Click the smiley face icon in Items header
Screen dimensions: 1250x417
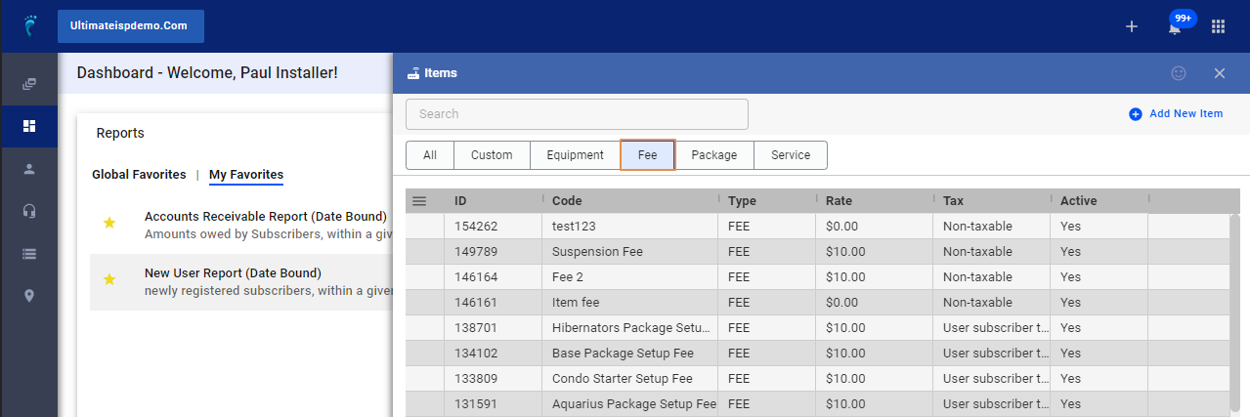(1179, 73)
